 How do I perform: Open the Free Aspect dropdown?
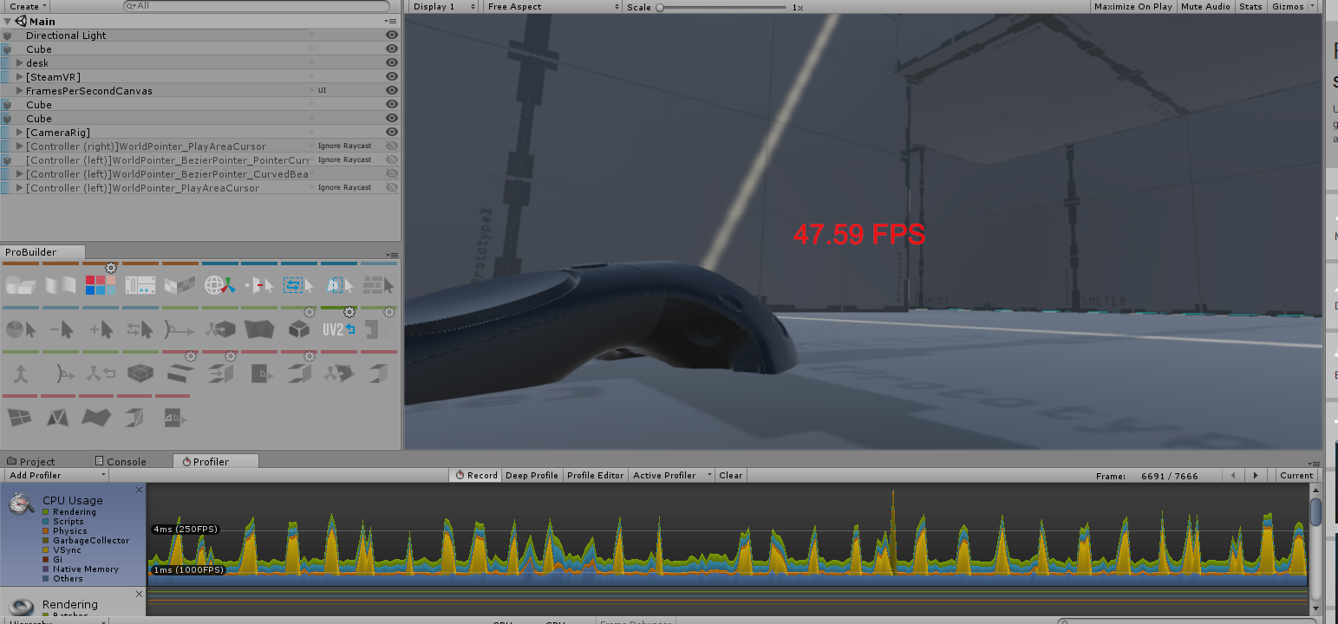point(552,6)
